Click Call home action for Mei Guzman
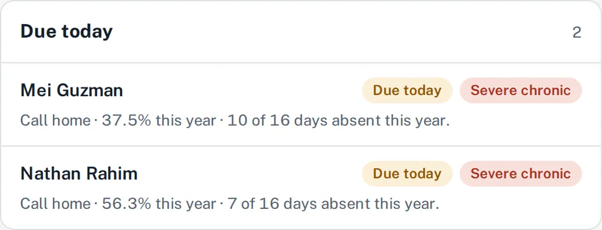Viewport: 602px width, 230px height. (55, 121)
